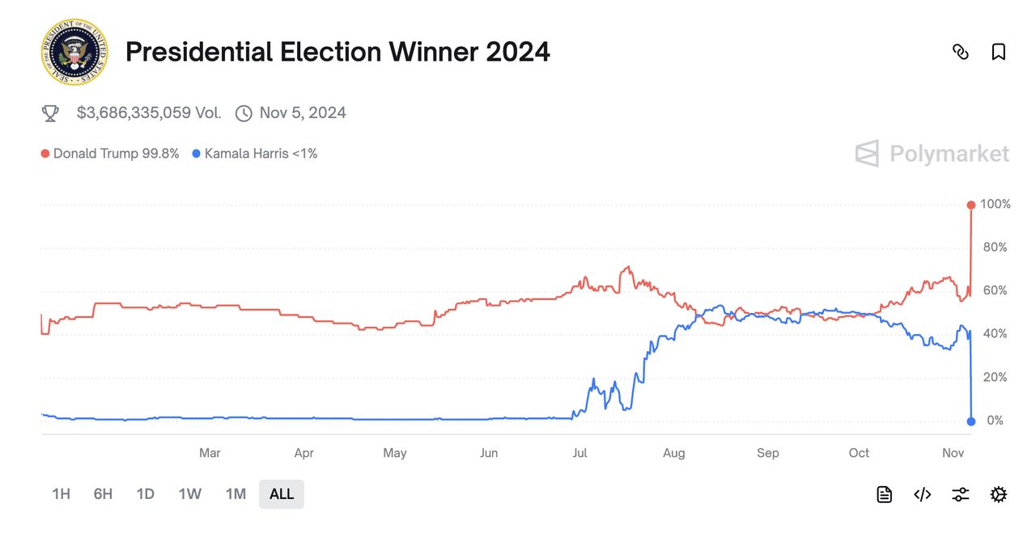1036x533 pixels.
Task: Switch chart to 1D range
Action: point(145,494)
